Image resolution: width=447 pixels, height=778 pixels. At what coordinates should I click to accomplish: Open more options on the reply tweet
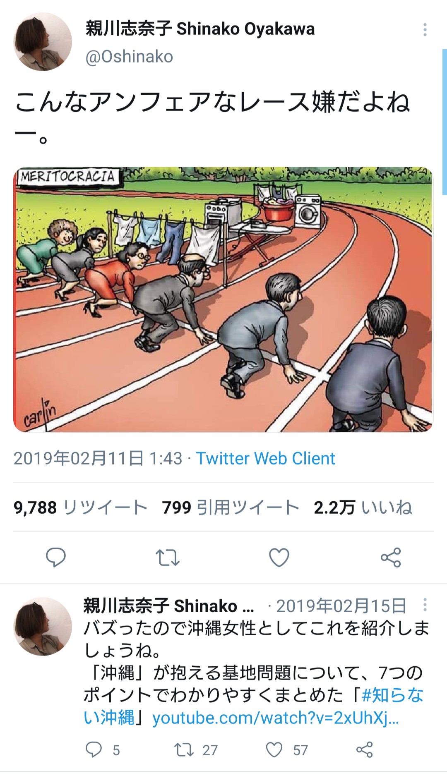click(425, 605)
